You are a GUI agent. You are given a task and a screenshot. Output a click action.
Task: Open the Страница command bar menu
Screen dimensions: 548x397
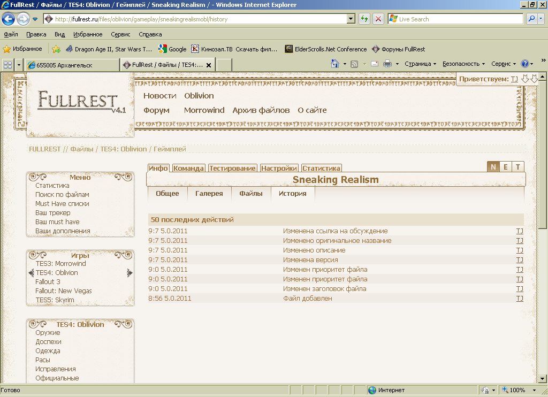[x=421, y=64]
